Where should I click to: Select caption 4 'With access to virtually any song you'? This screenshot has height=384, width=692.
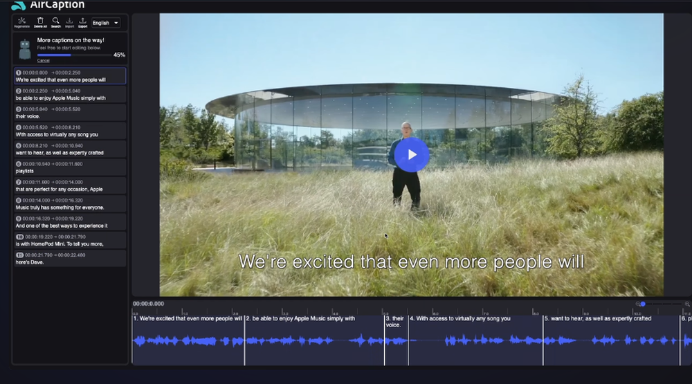pos(70,131)
